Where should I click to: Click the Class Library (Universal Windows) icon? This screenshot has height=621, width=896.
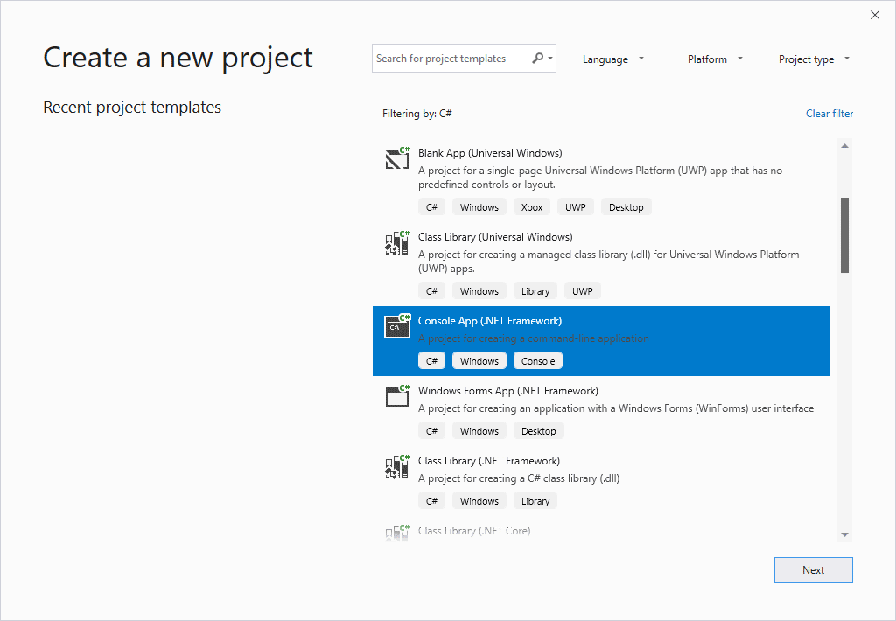[397, 243]
